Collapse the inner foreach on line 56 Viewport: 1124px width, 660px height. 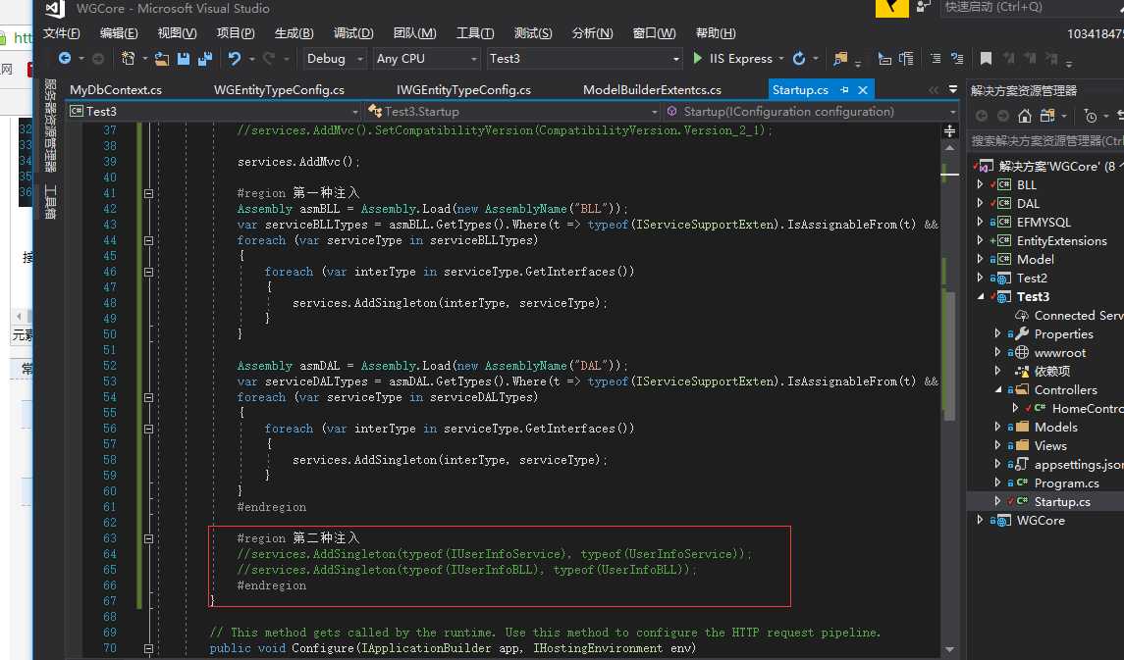(148, 429)
